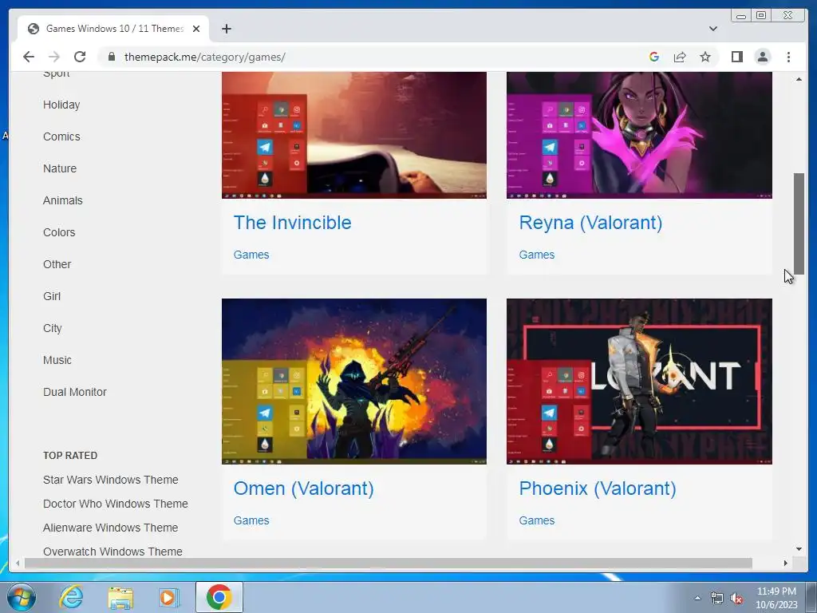817x613 pixels.
Task: Show hidden system tray icons
Action: [697, 598]
